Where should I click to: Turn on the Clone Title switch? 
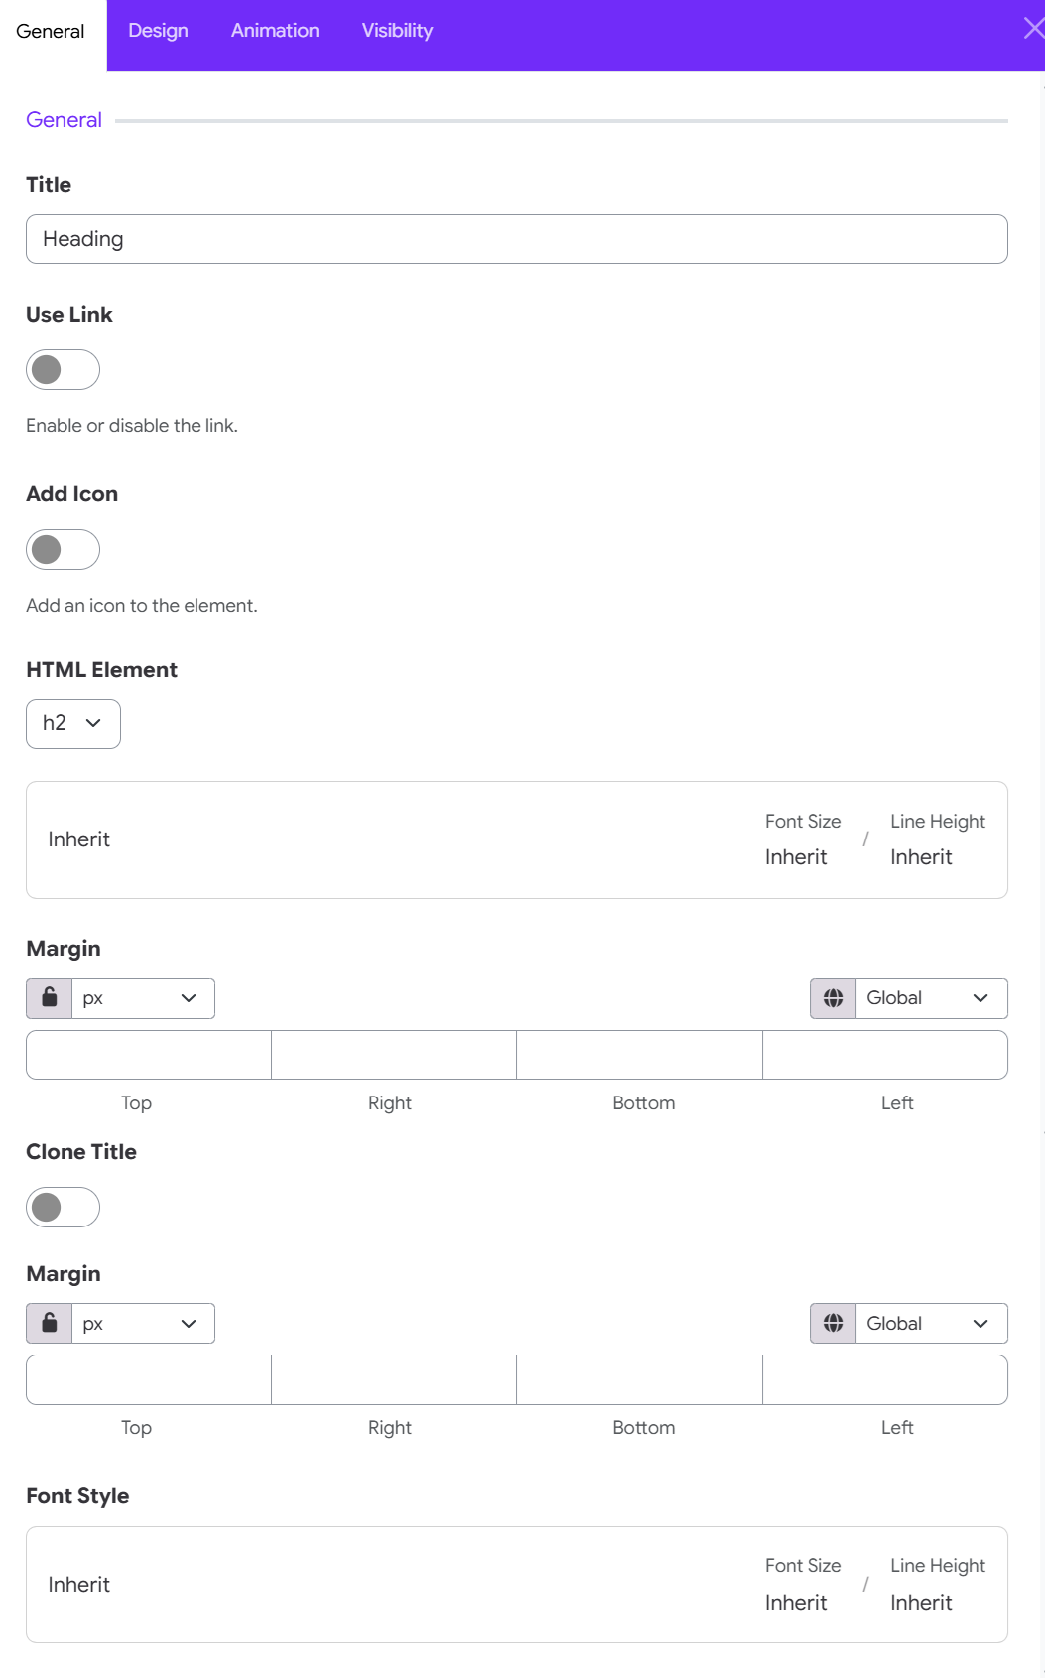63,1208
